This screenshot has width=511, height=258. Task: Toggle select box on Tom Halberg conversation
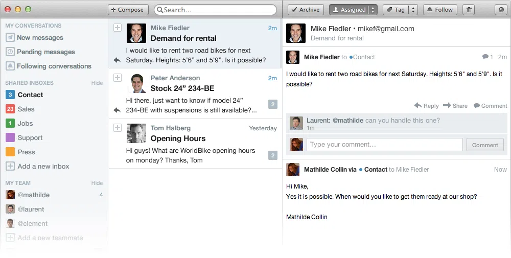coord(118,128)
